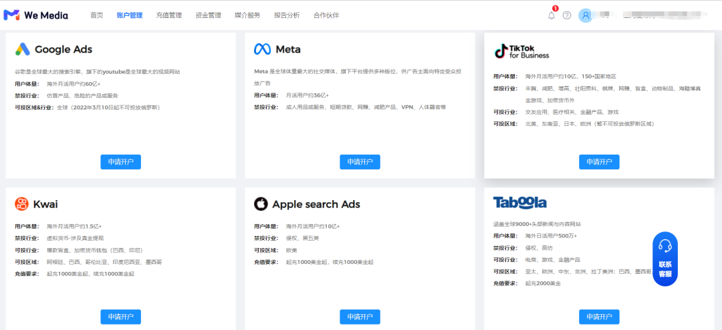This screenshot has height=330, width=722.
Task: Click 申请开户 on the Apple search Ads card
Action: pyautogui.click(x=360, y=317)
